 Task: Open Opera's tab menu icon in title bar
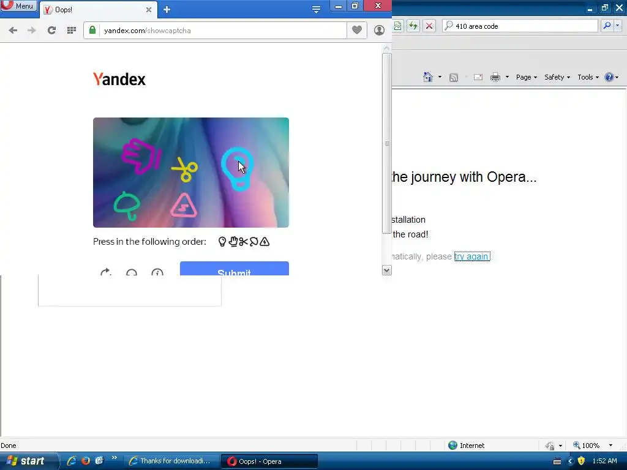tap(316, 9)
